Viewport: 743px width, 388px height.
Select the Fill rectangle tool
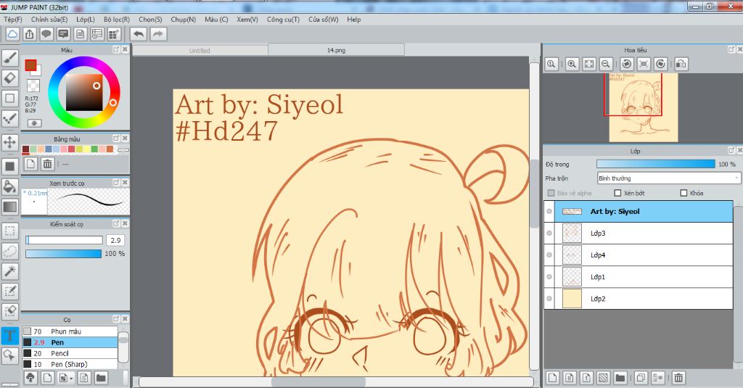coord(10,166)
